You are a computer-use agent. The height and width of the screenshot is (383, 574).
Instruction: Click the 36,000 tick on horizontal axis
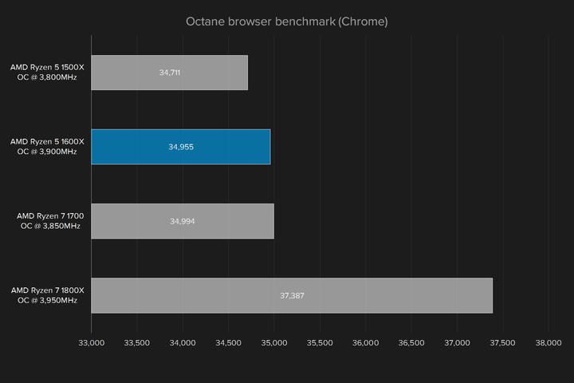coord(366,344)
